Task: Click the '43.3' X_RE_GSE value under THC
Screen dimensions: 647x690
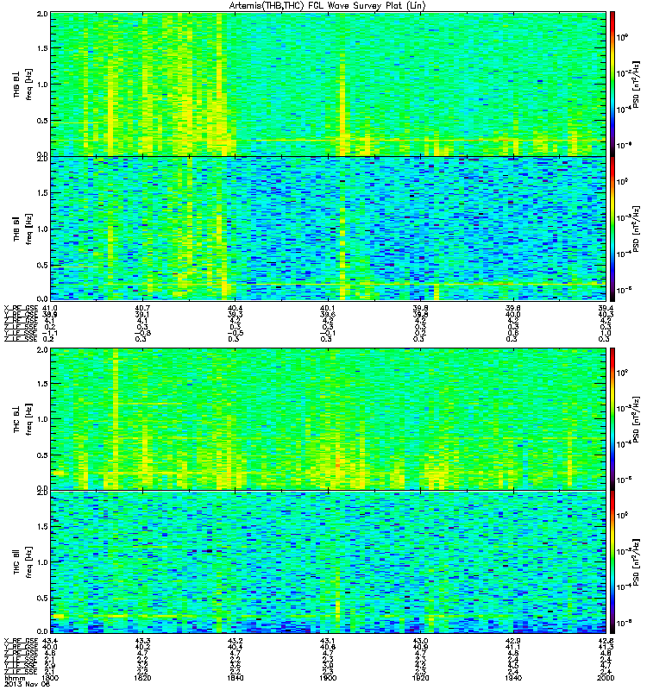Action: 142,640
